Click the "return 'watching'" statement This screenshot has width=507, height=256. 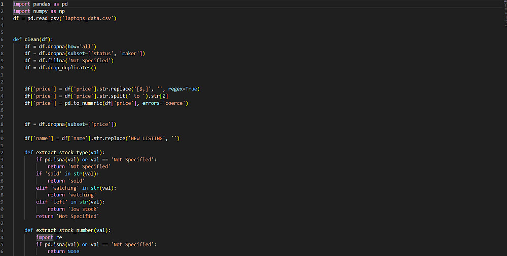72,195
